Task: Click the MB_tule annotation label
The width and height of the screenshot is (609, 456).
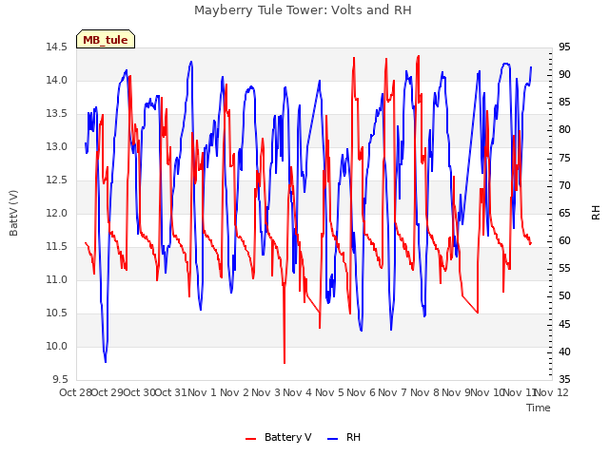Action: pos(106,40)
